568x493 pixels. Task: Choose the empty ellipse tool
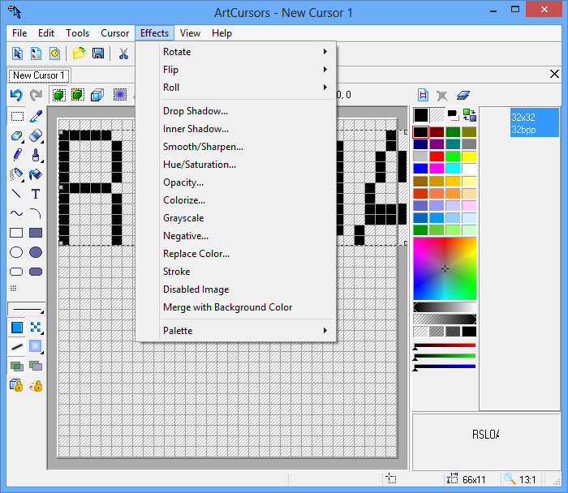click(x=17, y=252)
